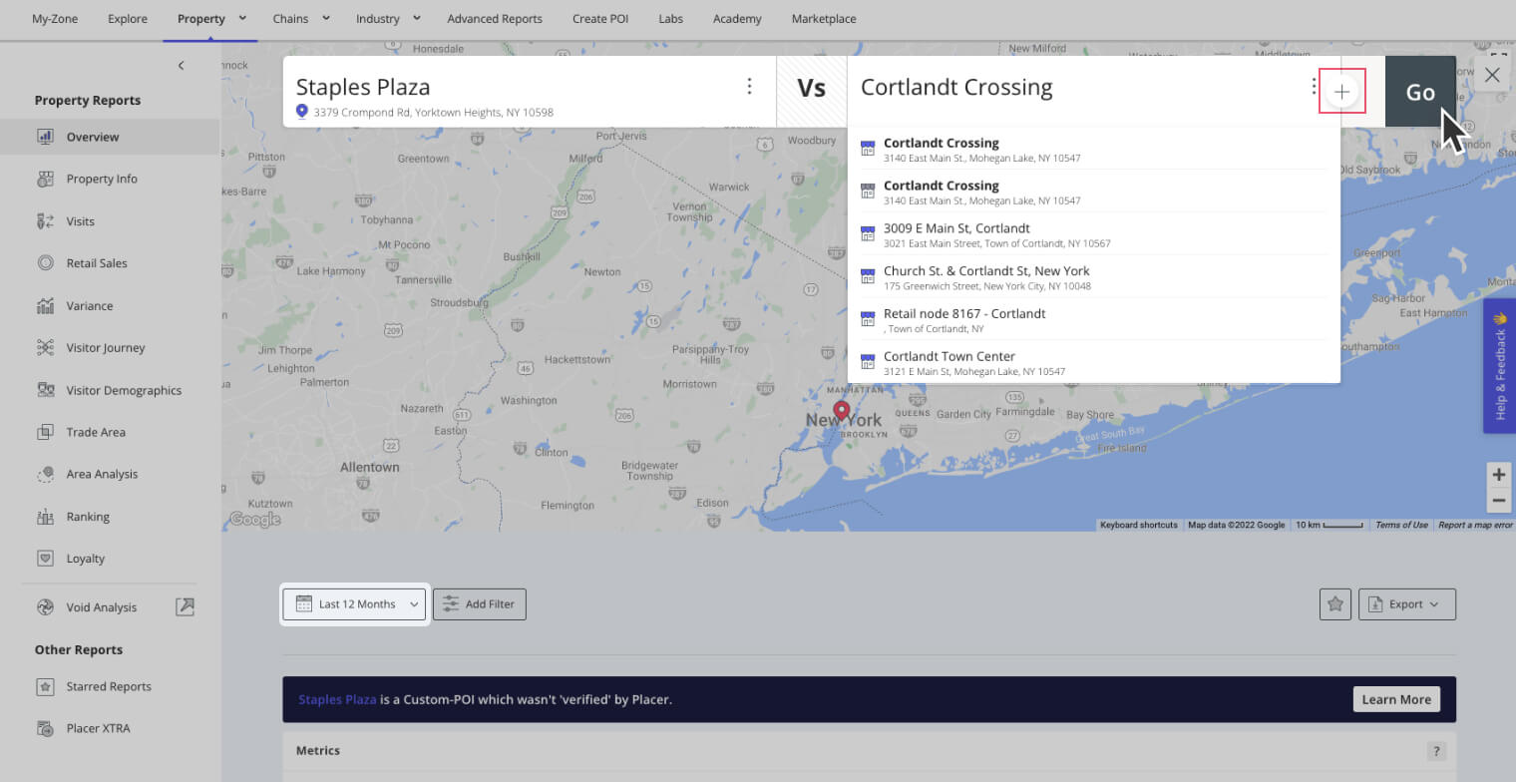
Task: Open the Marketplace menu item
Action: [824, 19]
